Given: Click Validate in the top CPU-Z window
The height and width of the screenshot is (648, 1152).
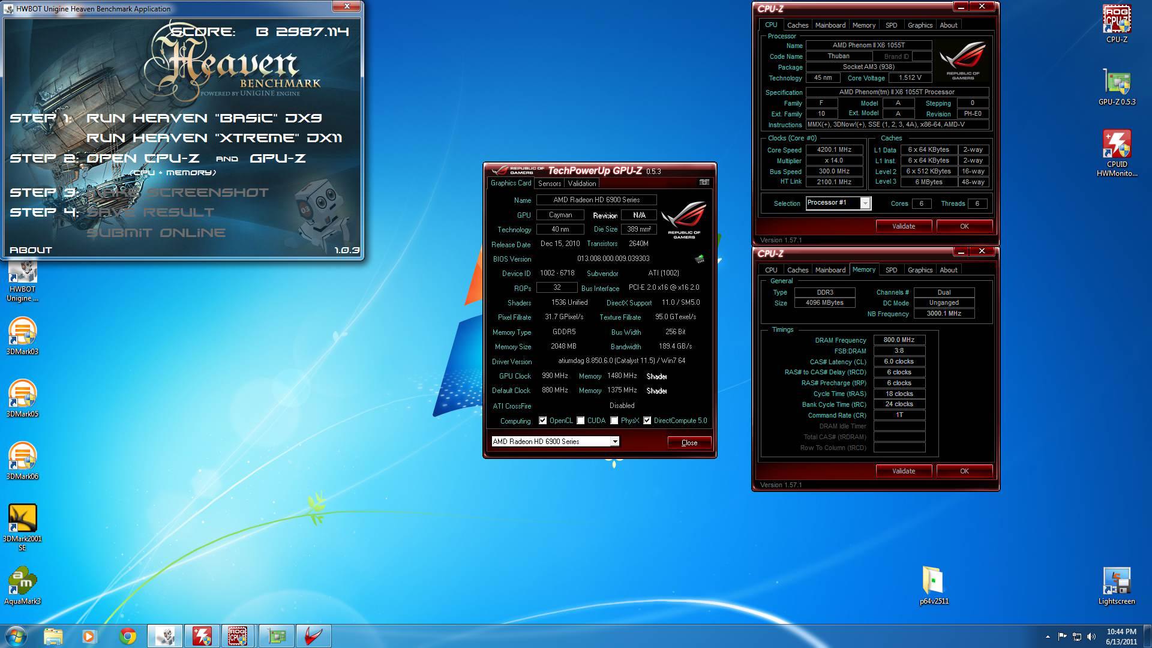Looking at the screenshot, I should click(904, 226).
